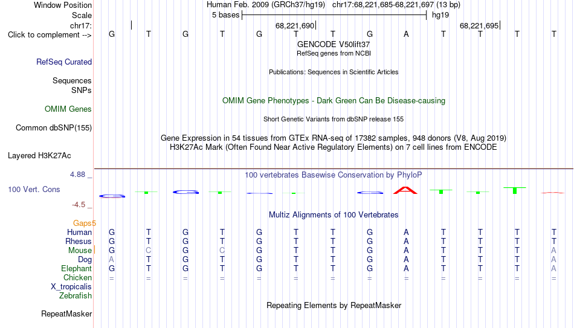The width and height of the screenshot is (574, 328).
Task: Click 'Repeating Elements by RepeatMasker' title
Action: coord(334,305)
